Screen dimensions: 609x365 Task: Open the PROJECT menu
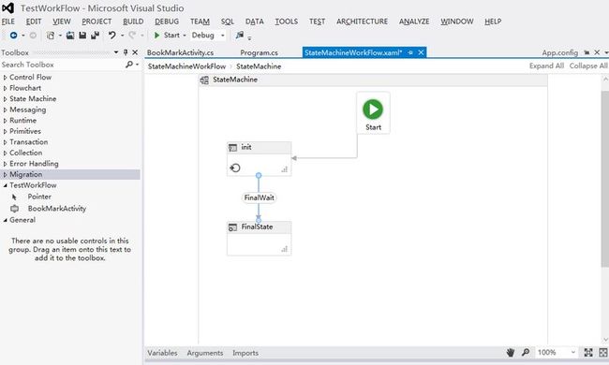click(x=97, y=22)
